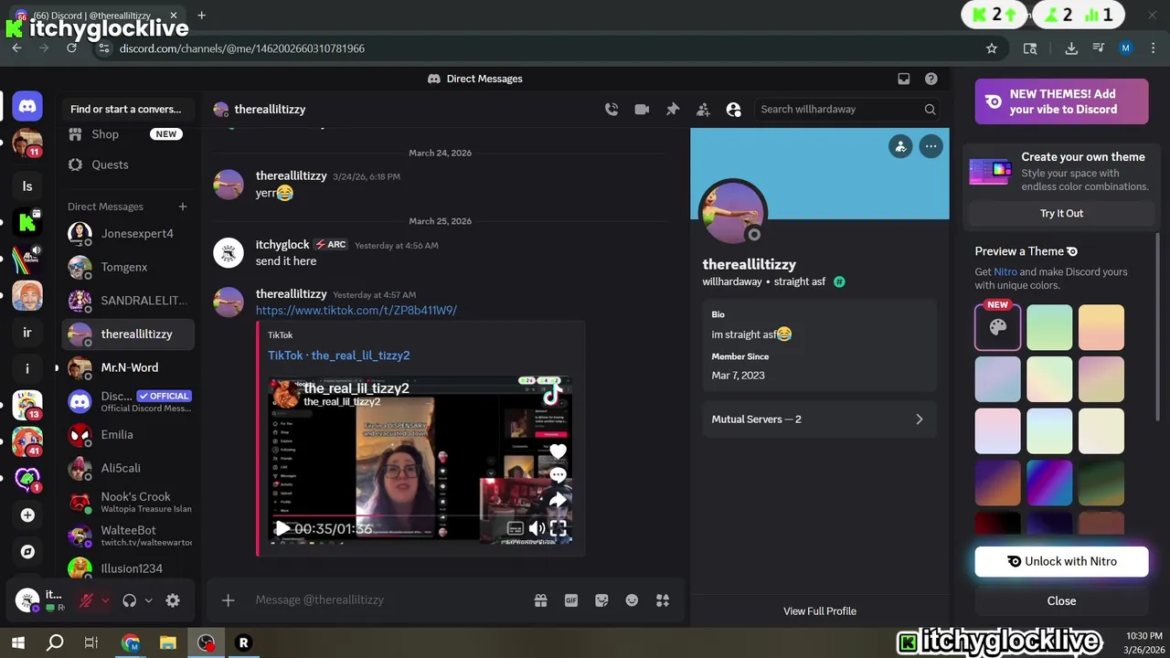This screenshot has width=1170, height=658.
Task: Open Task View on taskbar
Action: [91, 642]
